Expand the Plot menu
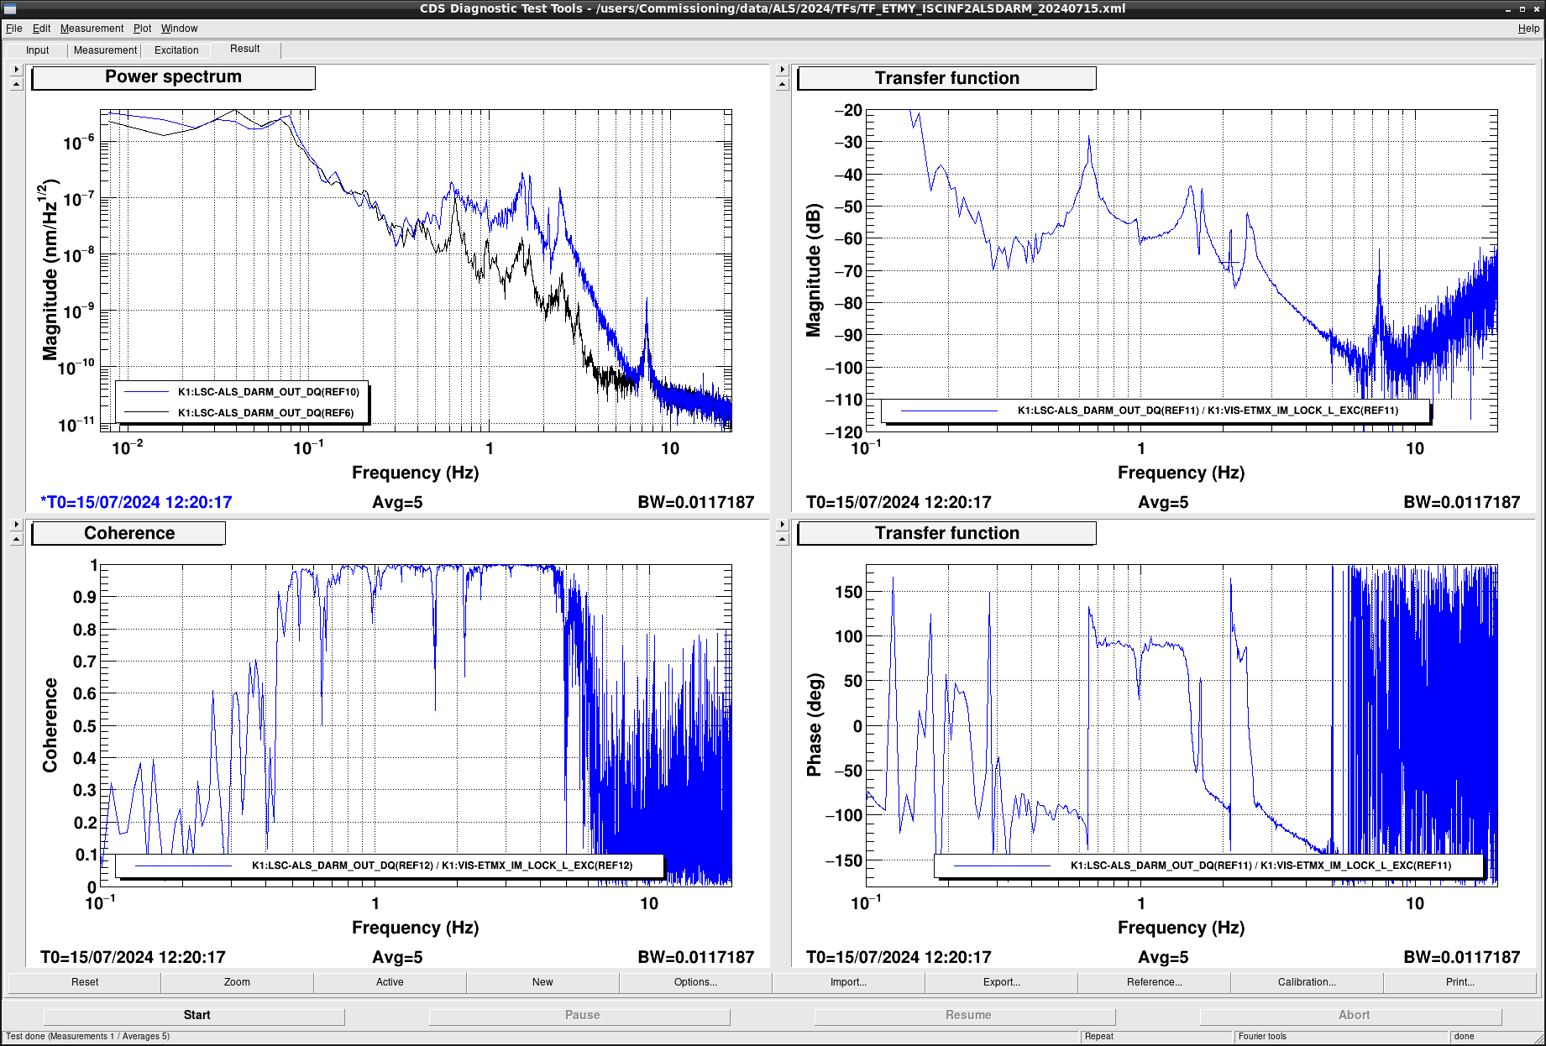 [142, 29]
